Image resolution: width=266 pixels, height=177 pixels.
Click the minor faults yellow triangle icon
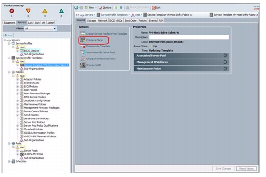(45, 11)
